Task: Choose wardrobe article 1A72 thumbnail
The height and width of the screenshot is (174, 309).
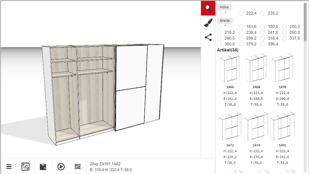Action: click(x=230, y=126)
